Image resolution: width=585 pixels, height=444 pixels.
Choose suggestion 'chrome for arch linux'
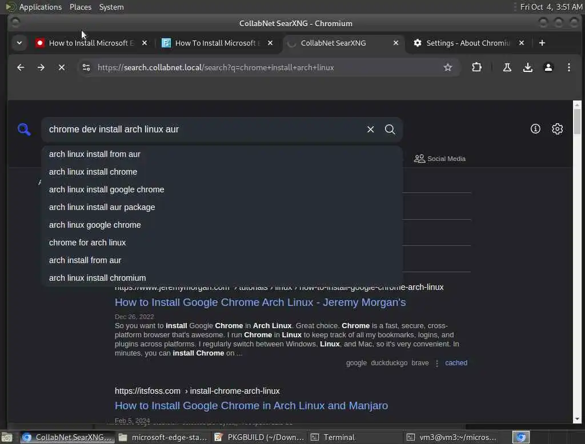tap(222, 243)
